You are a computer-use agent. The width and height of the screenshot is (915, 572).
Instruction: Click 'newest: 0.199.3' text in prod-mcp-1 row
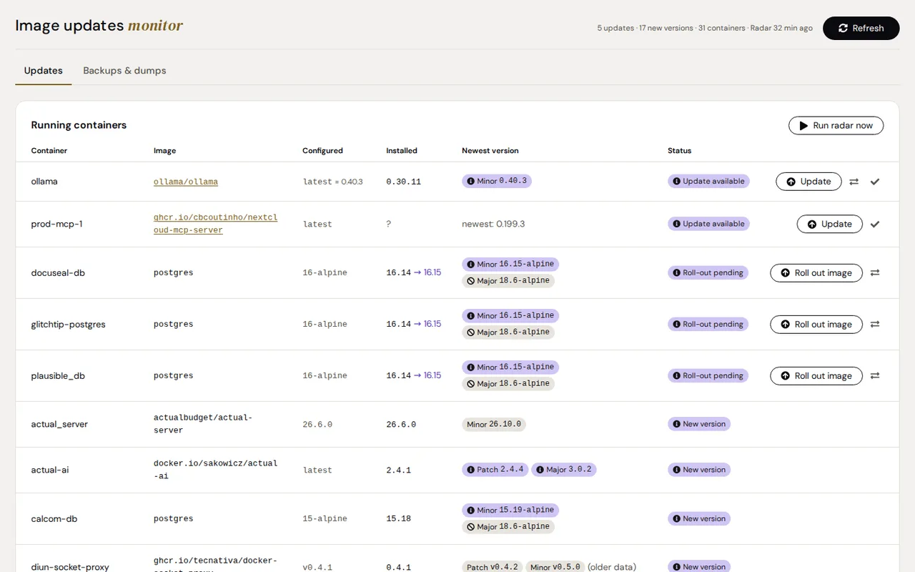coord(493,224)
